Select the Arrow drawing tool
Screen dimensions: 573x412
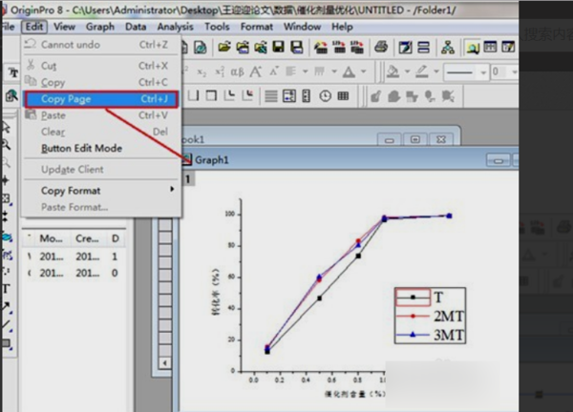point(7,306)
